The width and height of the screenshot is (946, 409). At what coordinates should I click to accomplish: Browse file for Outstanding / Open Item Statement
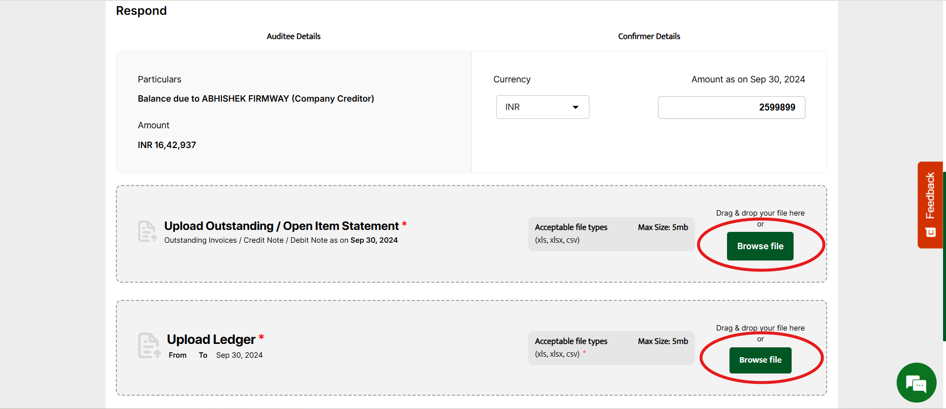tap(760, 246)
